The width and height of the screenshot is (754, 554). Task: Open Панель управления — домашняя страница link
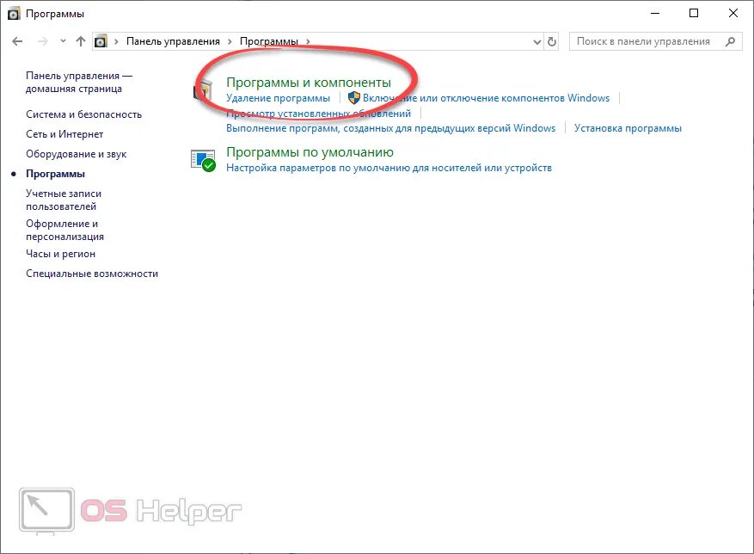79,83
